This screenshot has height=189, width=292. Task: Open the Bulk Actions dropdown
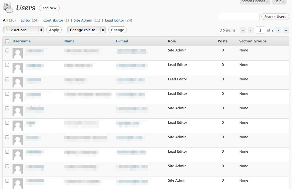tap(23, 30)
